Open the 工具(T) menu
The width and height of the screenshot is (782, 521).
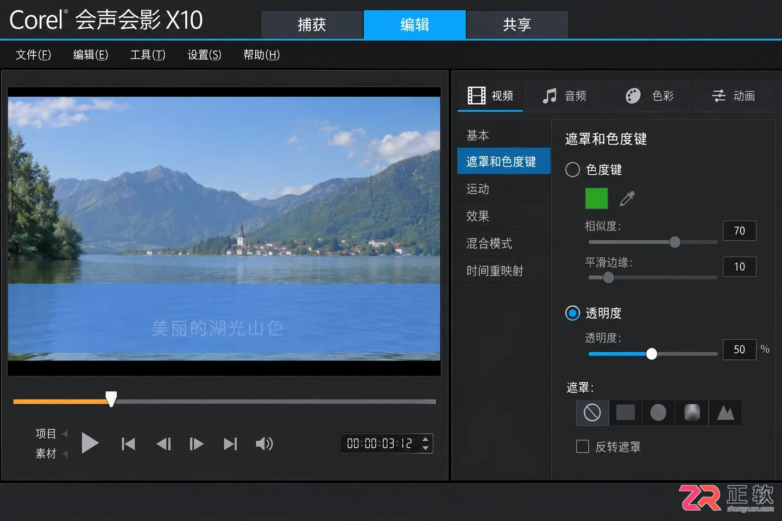click(148, 55)
